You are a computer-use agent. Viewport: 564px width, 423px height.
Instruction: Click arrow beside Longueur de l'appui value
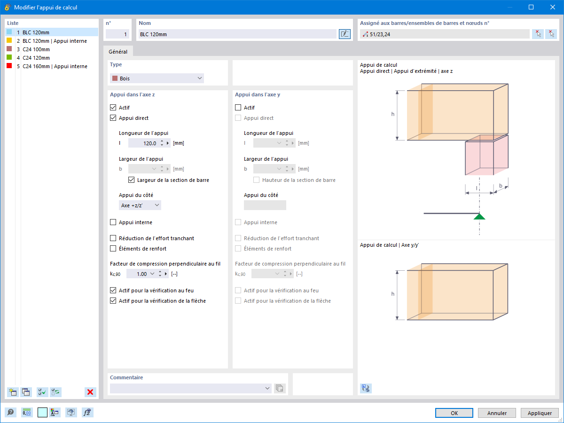(168, 143)
